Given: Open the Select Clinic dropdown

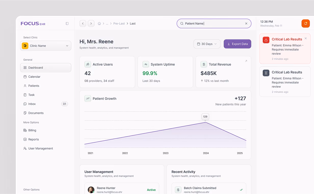Looking at the screenshot, I should (46, 46).
